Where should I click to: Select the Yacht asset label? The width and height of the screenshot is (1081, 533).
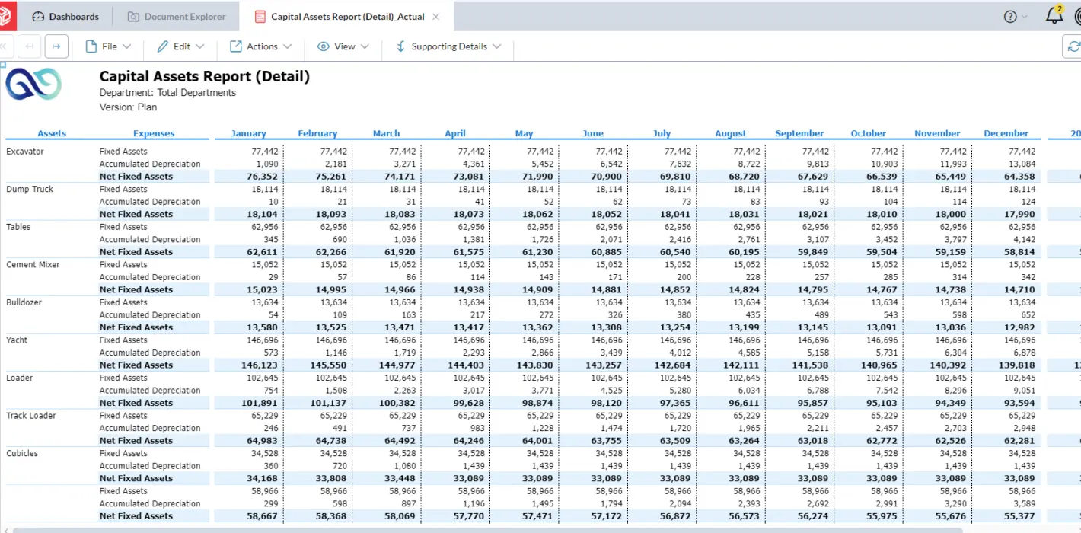[x=17, y=340]
